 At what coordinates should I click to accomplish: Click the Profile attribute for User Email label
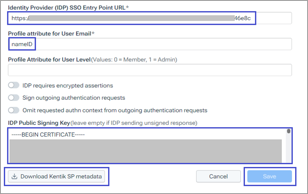tap(49, 33)
